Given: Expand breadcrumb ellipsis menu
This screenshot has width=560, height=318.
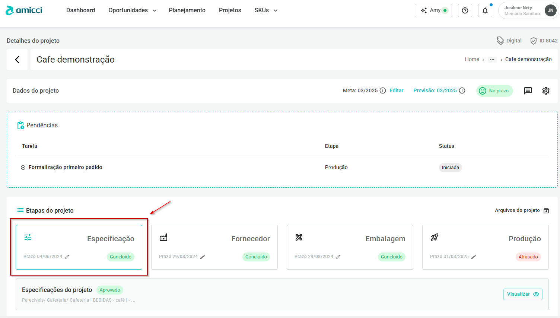Looking at the screenshot, I should click(x=492, y=60).
